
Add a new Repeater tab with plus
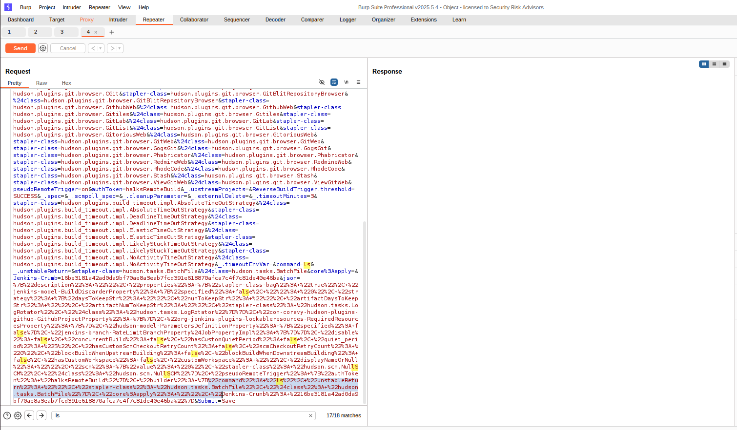(112, 32)
